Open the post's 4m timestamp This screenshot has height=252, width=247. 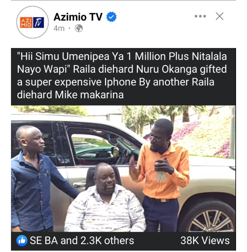click(59, 28)
